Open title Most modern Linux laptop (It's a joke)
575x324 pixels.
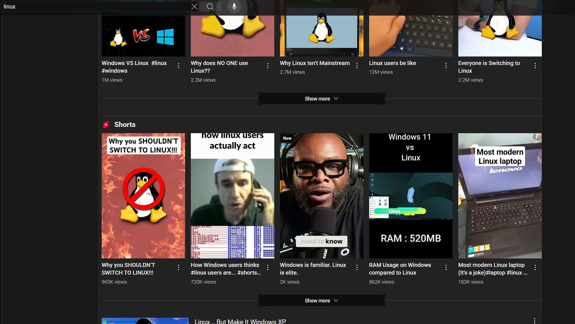pyautogui.click(x=493, y=269)
